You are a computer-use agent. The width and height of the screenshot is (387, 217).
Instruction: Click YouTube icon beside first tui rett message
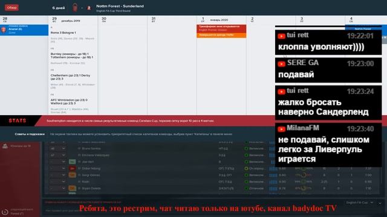point(281,36)
